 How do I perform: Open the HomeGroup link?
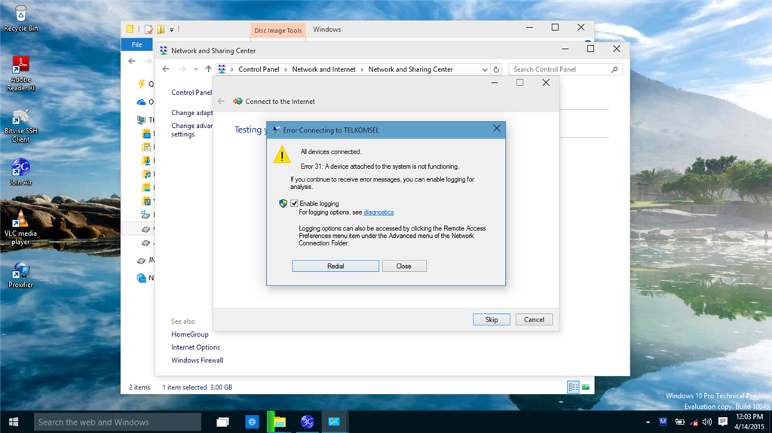point(189,334)
